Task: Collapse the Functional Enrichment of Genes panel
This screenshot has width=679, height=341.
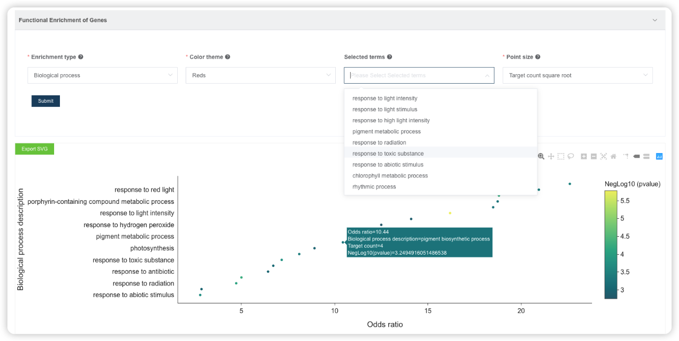Action: 655,20
